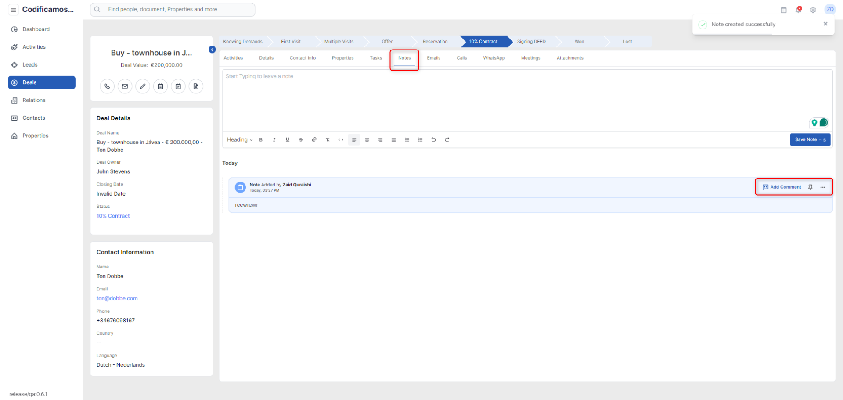Toggle bold formatting in note editor

coord(261,140)
